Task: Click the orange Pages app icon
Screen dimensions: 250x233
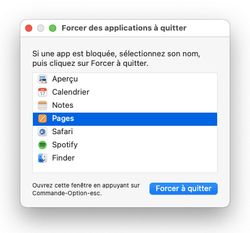Action: (x=42, y=119)
